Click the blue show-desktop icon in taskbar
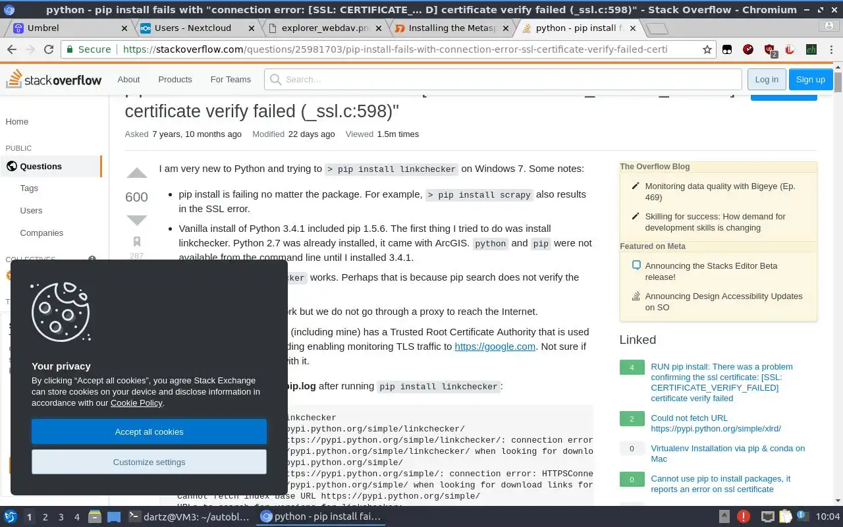The width and height of the screenshot is (843, 527). [x=114, y=516]
